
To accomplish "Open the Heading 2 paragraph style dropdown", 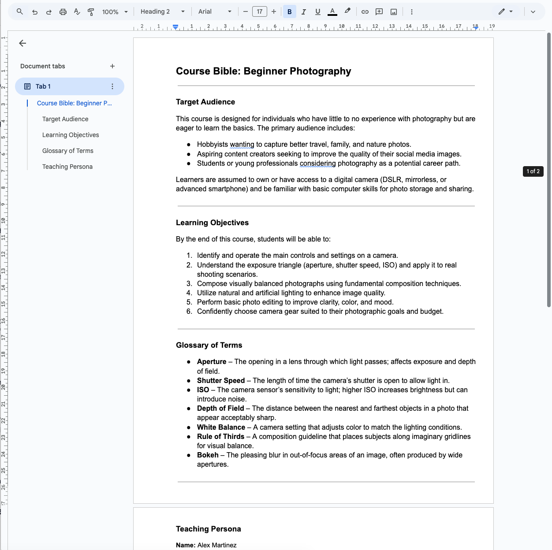I will pos(162,12).
